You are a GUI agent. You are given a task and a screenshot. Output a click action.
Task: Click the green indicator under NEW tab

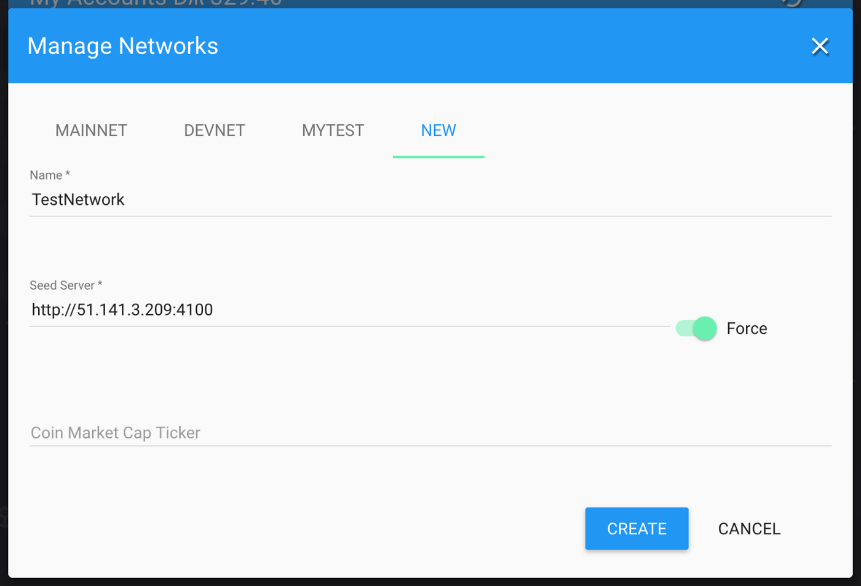(x=438, y=157)
